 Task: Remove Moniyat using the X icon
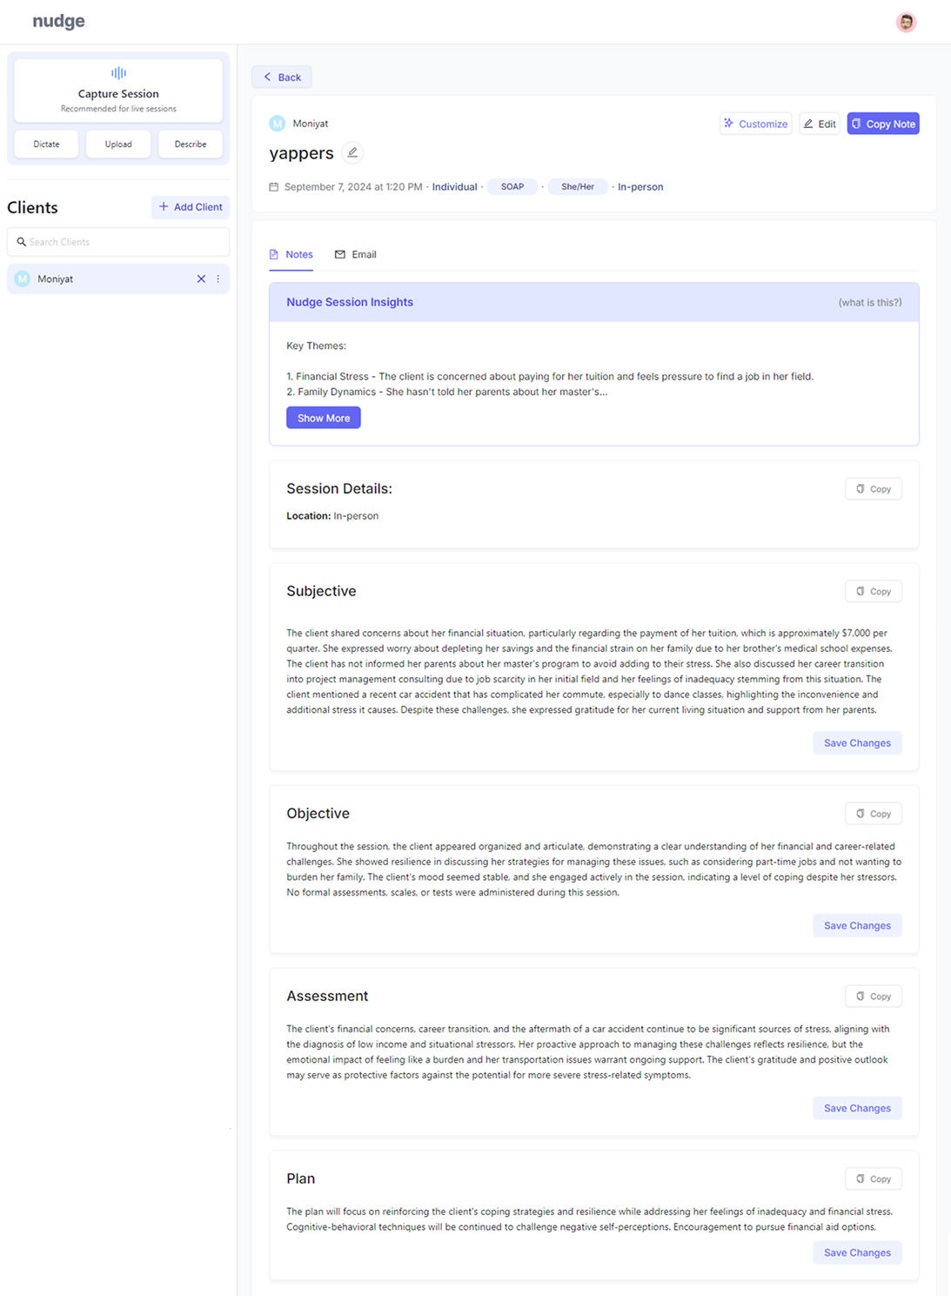click(202, 279)
